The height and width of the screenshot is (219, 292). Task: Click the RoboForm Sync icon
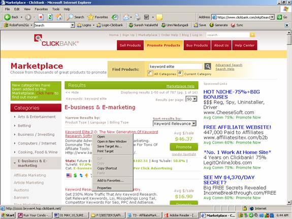point(233,25)
